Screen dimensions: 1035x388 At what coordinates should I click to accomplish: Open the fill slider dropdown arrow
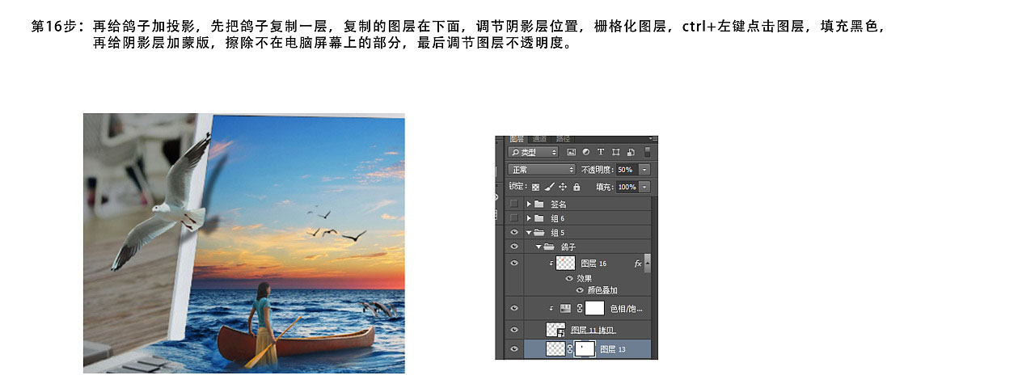pos(644,187)
